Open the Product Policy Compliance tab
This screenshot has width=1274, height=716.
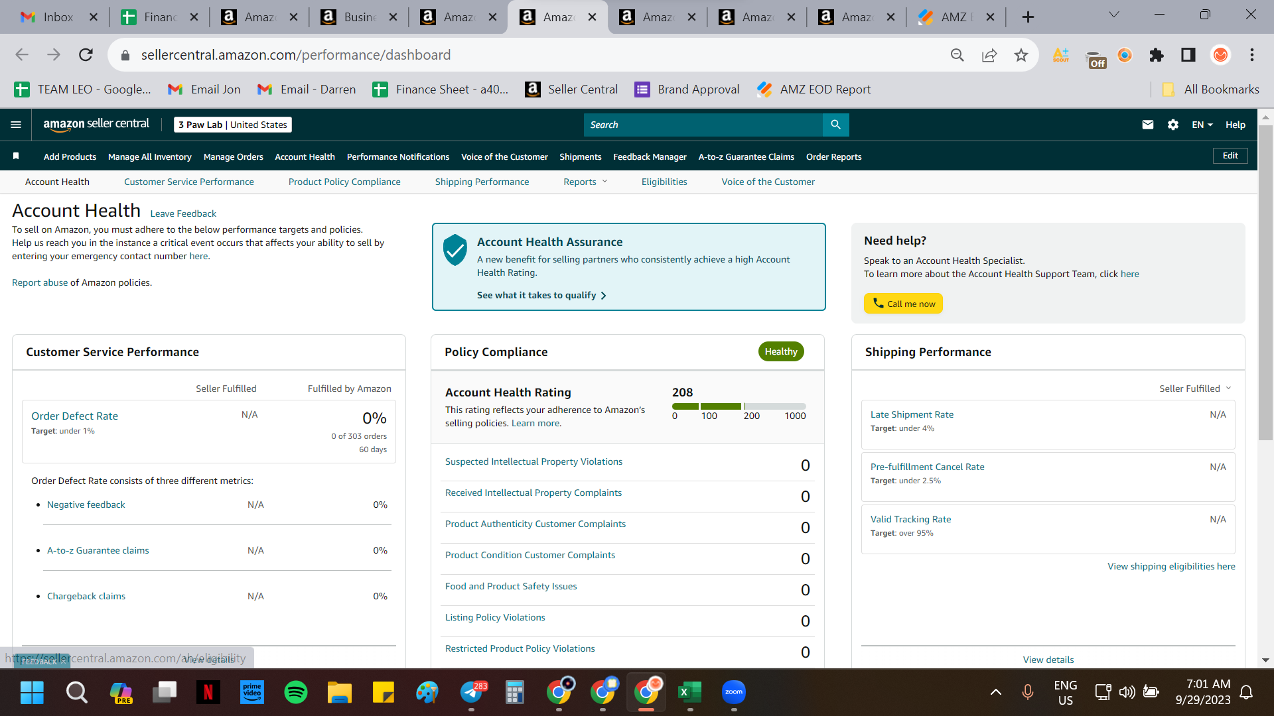click(x=344, y=182)
